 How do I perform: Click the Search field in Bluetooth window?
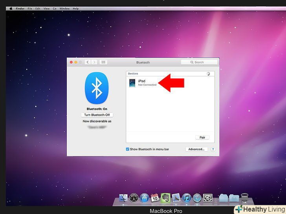tap(199, 62)
